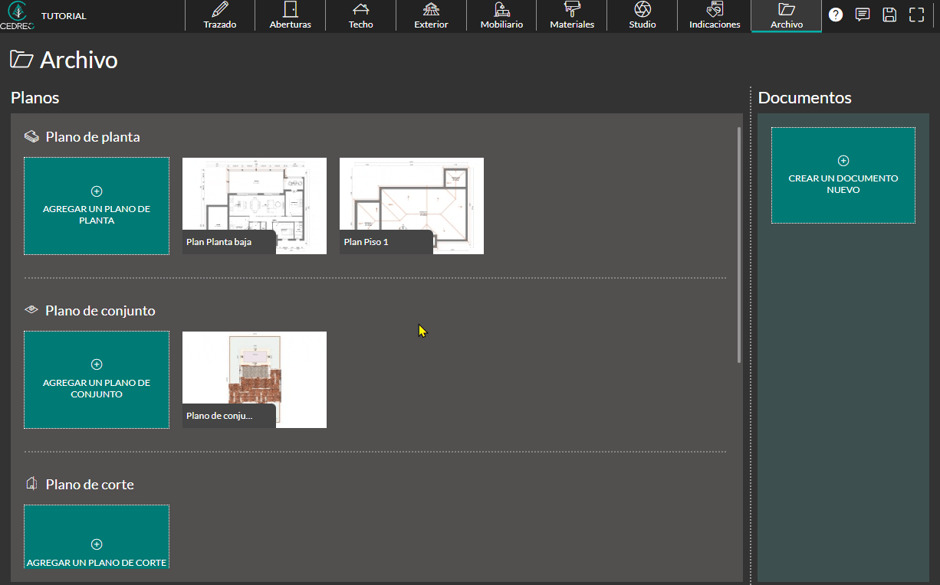Viewport: 940px width, 585px height.
Task: Open the Studio tab
Action: [x=643, y=16]
